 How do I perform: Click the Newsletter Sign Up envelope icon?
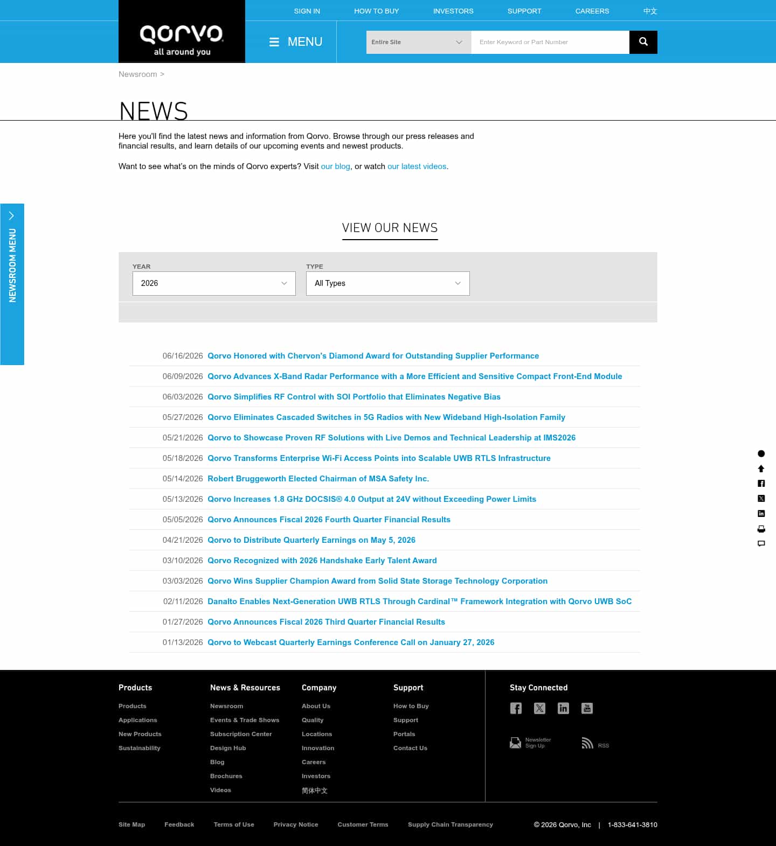click(x=515, y=743)
